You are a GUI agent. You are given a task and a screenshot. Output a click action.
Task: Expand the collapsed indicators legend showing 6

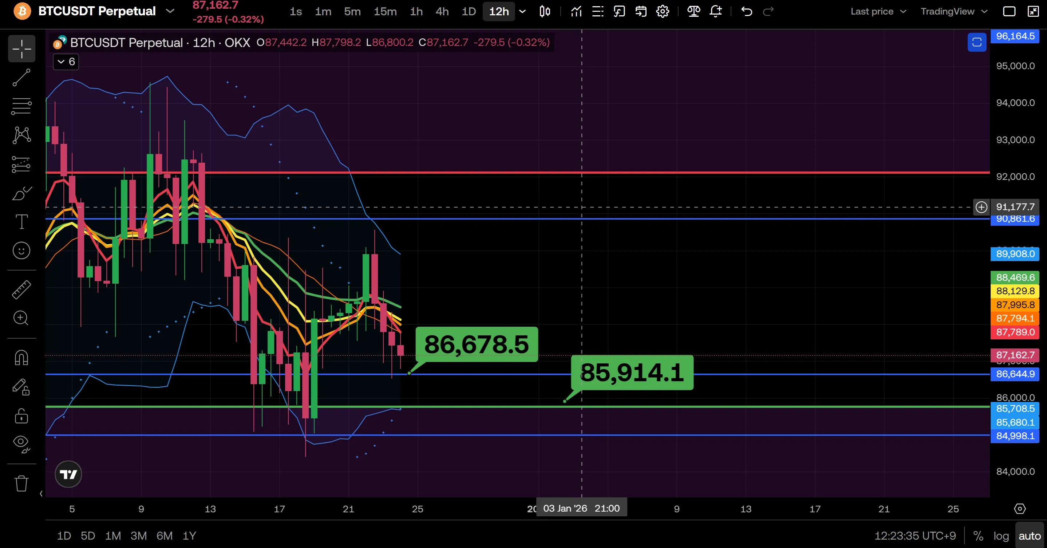click(66, 62)
